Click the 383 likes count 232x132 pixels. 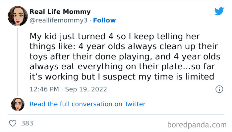pyautogui.click(x=27, y=123)
